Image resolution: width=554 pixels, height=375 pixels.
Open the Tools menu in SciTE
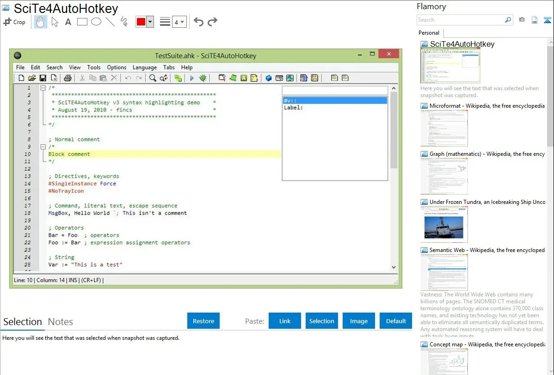[x=93, y=67]
